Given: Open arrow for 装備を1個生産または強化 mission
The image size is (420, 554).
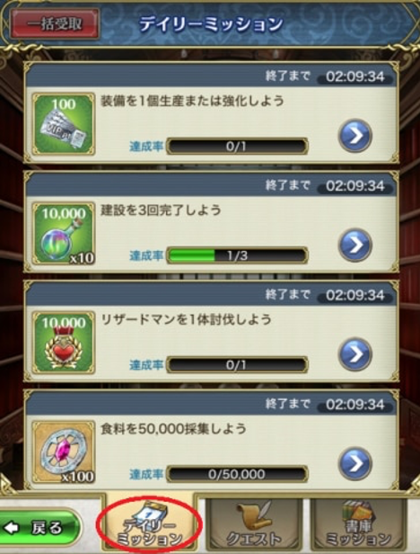Looking at the screenshot, I should tap(355, 136).
